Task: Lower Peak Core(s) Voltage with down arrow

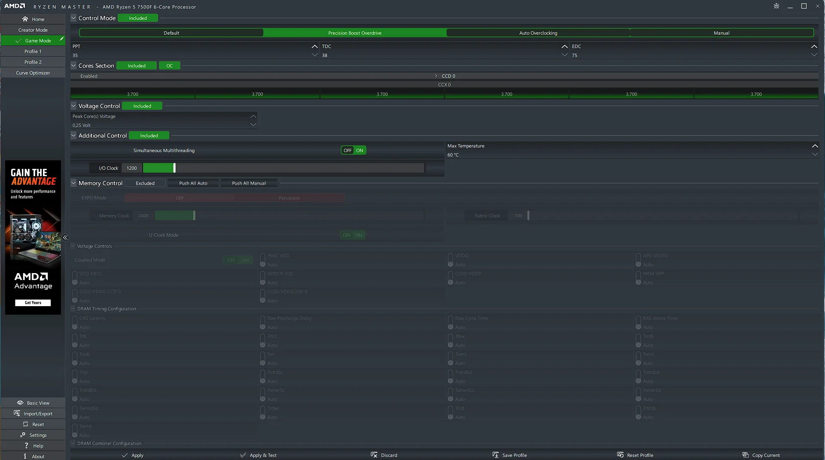Action: [253, 125]
